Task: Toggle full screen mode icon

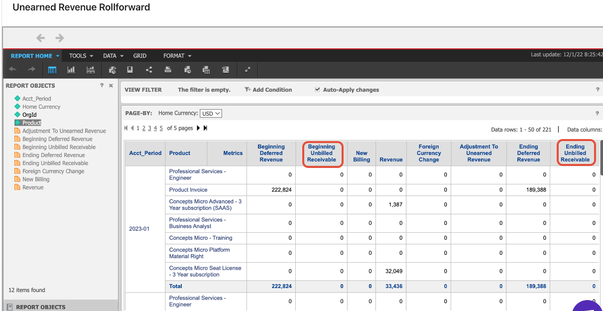Action: pyautogui.click(x=247, y=70)
